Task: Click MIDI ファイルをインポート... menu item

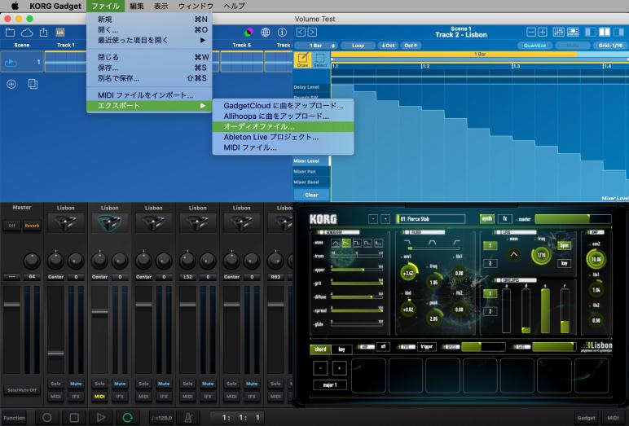Action: [149, 95]
